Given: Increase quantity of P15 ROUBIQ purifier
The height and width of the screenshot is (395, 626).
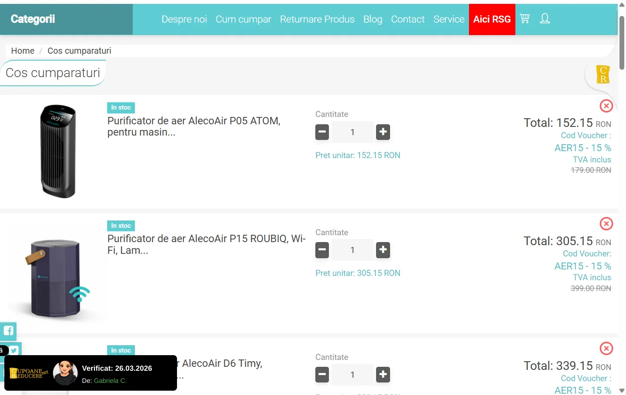Looking at the screenshot, I should [x=383, y=250].
